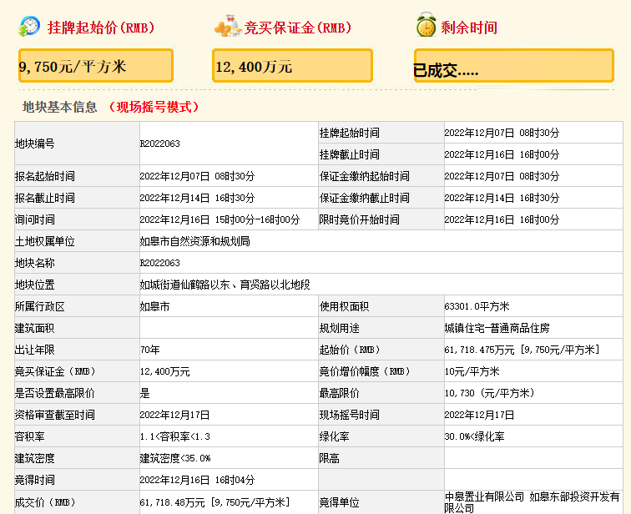Select the 9,750元/平方米 starting price box
The height and width of the screenshot is (514, 631).
point(96,66)
